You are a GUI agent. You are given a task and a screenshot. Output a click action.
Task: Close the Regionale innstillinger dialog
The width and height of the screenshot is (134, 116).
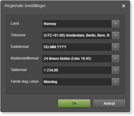click(x=124, y=6)
